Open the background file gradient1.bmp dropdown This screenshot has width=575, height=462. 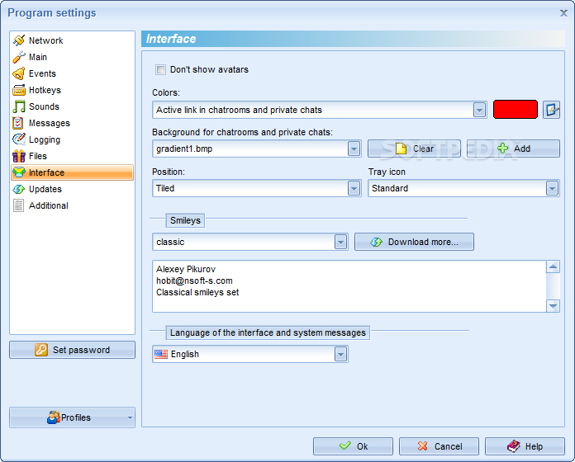(x=354, y=148)
